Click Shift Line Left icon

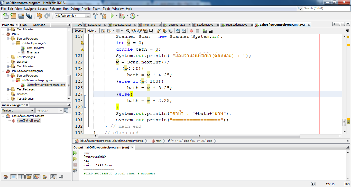click(x=178, y=31)
